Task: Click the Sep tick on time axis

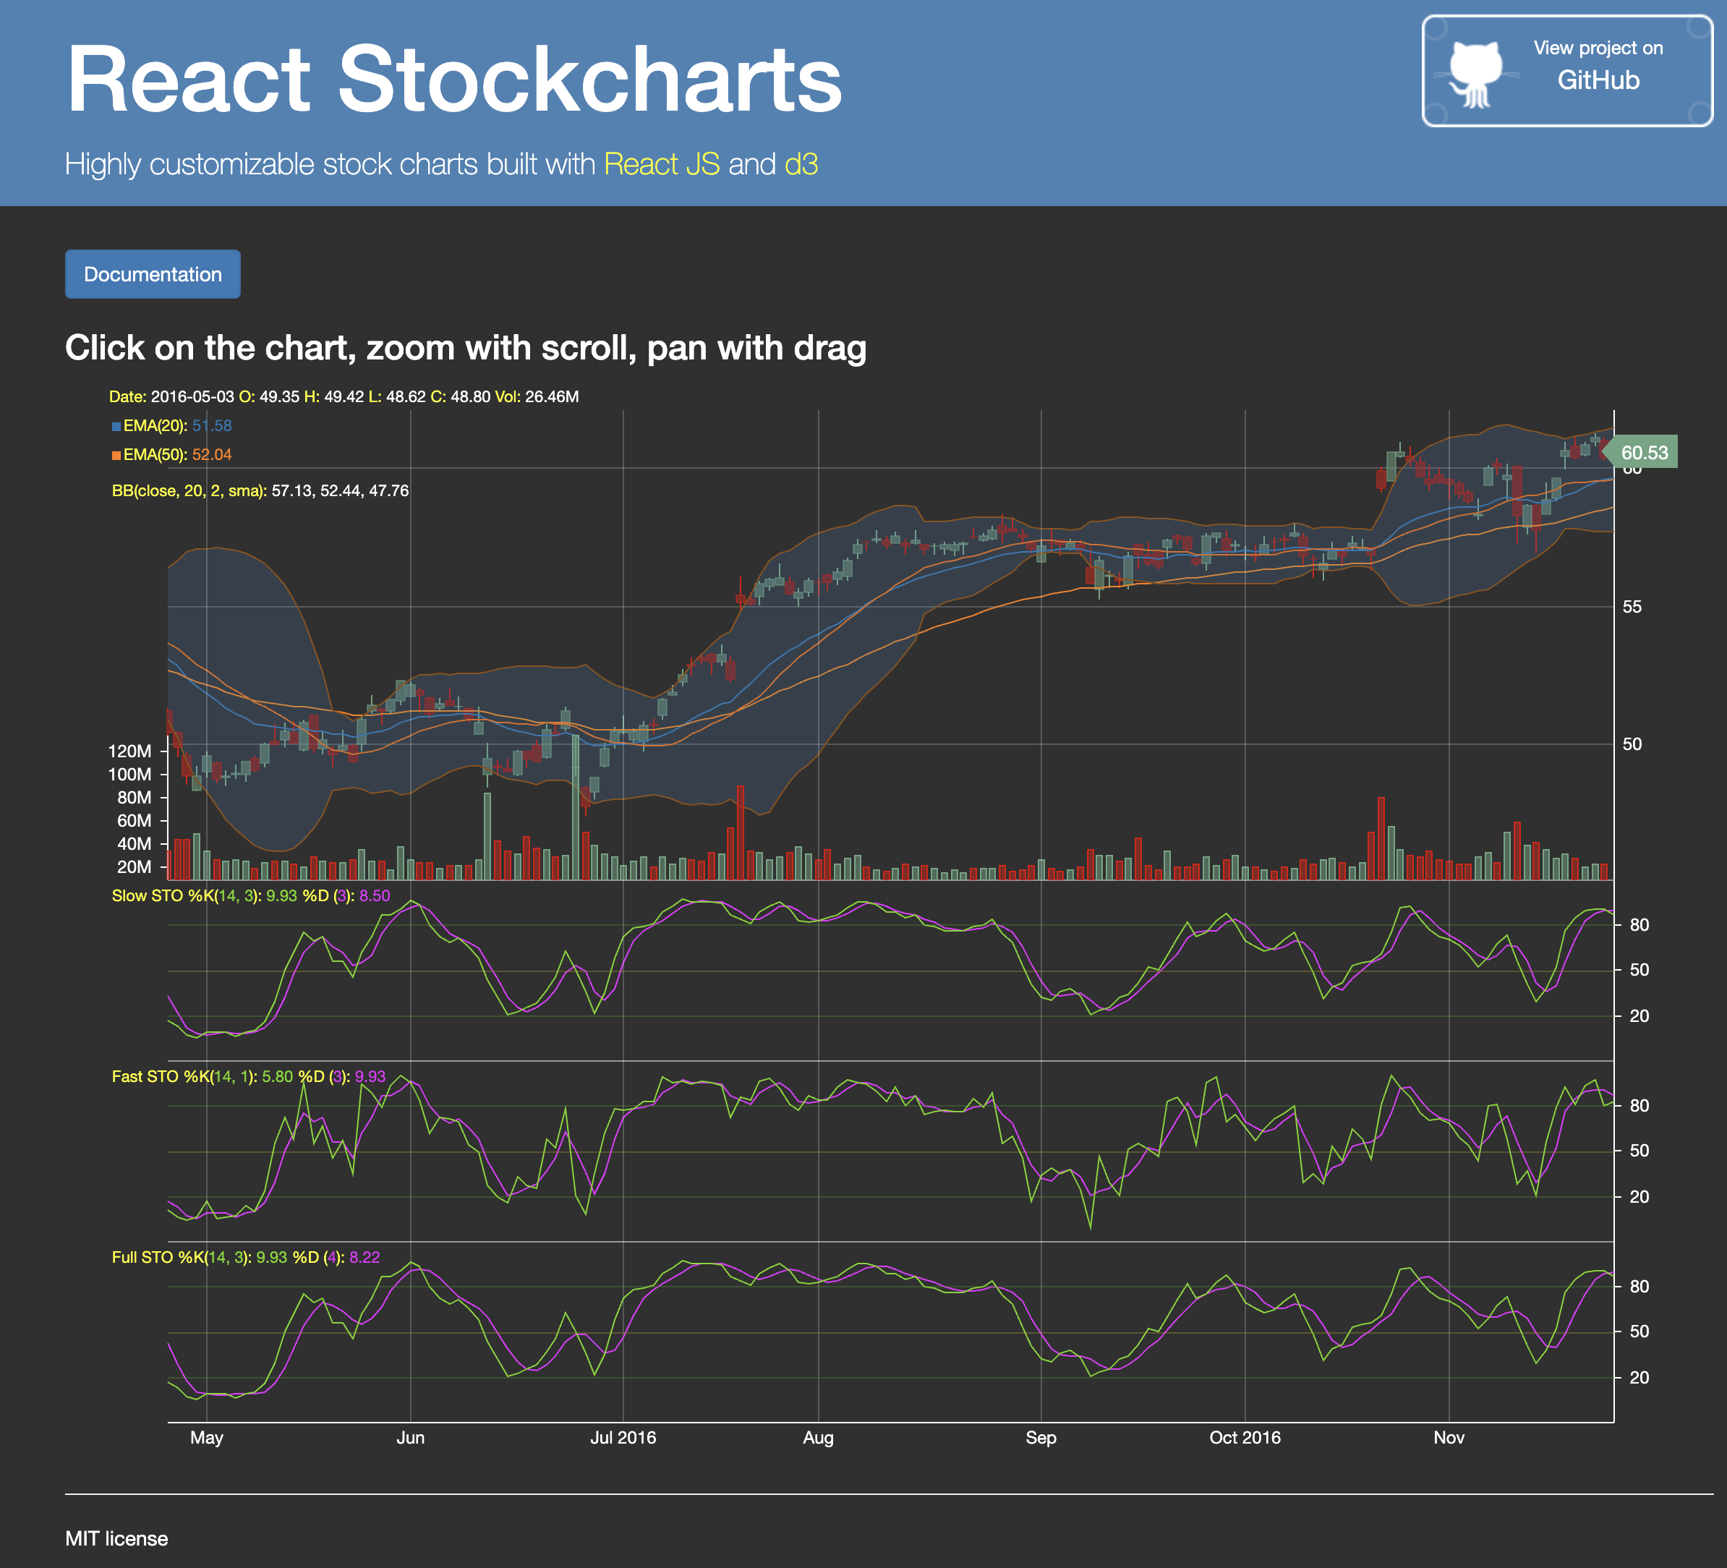Action: (1040, 1437)
